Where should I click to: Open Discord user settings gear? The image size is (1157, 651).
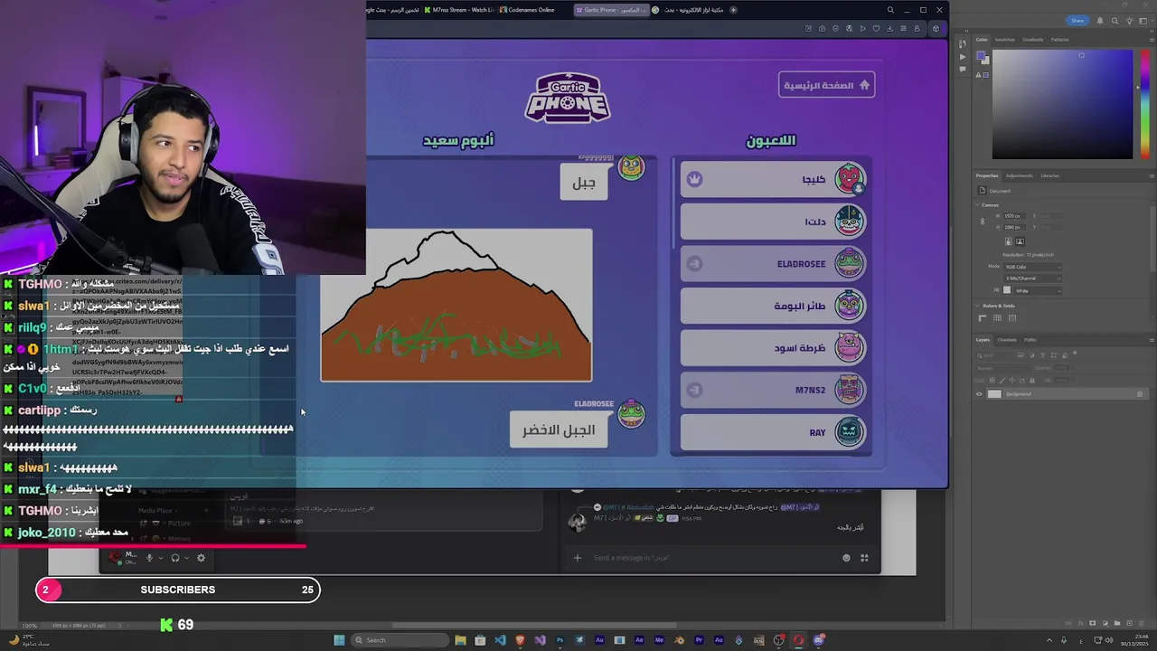click(201, 558)
